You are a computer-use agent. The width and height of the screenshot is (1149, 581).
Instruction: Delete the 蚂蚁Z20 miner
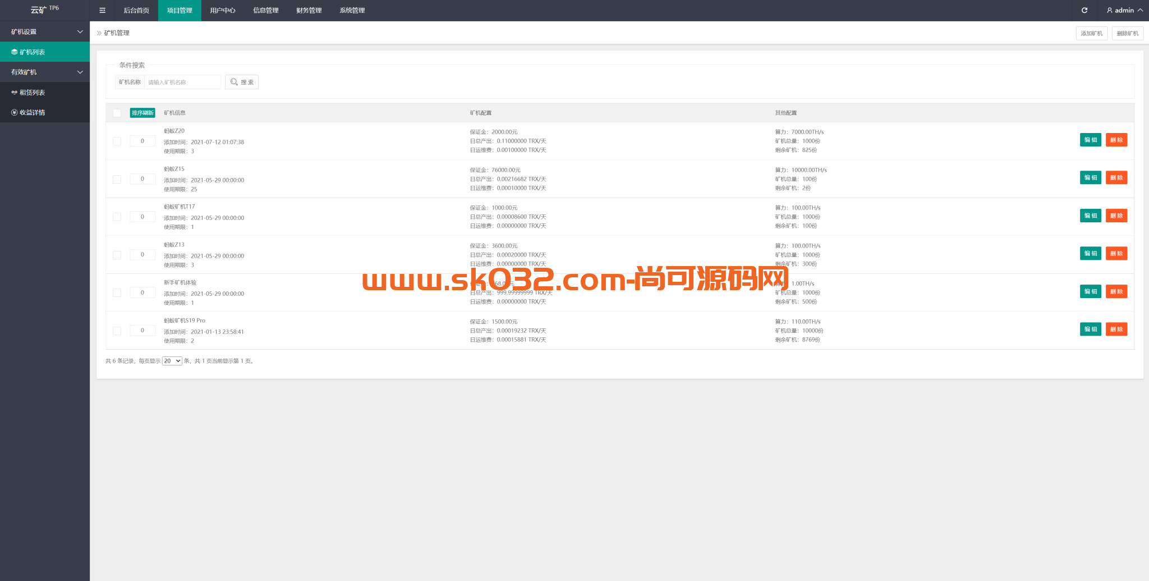(1116, 140)
